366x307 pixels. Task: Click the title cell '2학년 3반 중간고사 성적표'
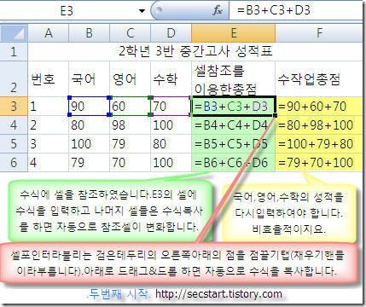[195, 52]
